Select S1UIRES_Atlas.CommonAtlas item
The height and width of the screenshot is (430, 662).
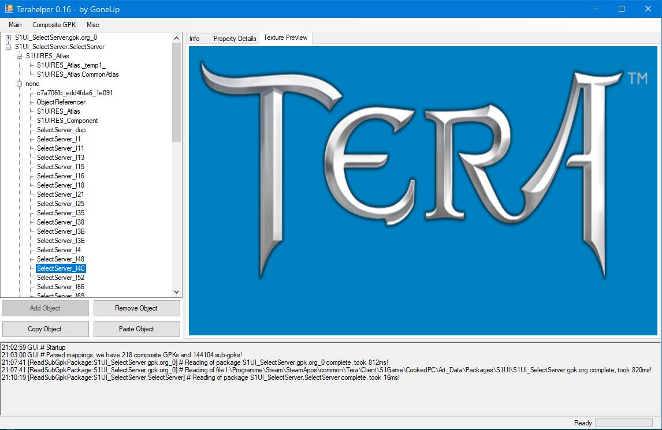point(77,74)
